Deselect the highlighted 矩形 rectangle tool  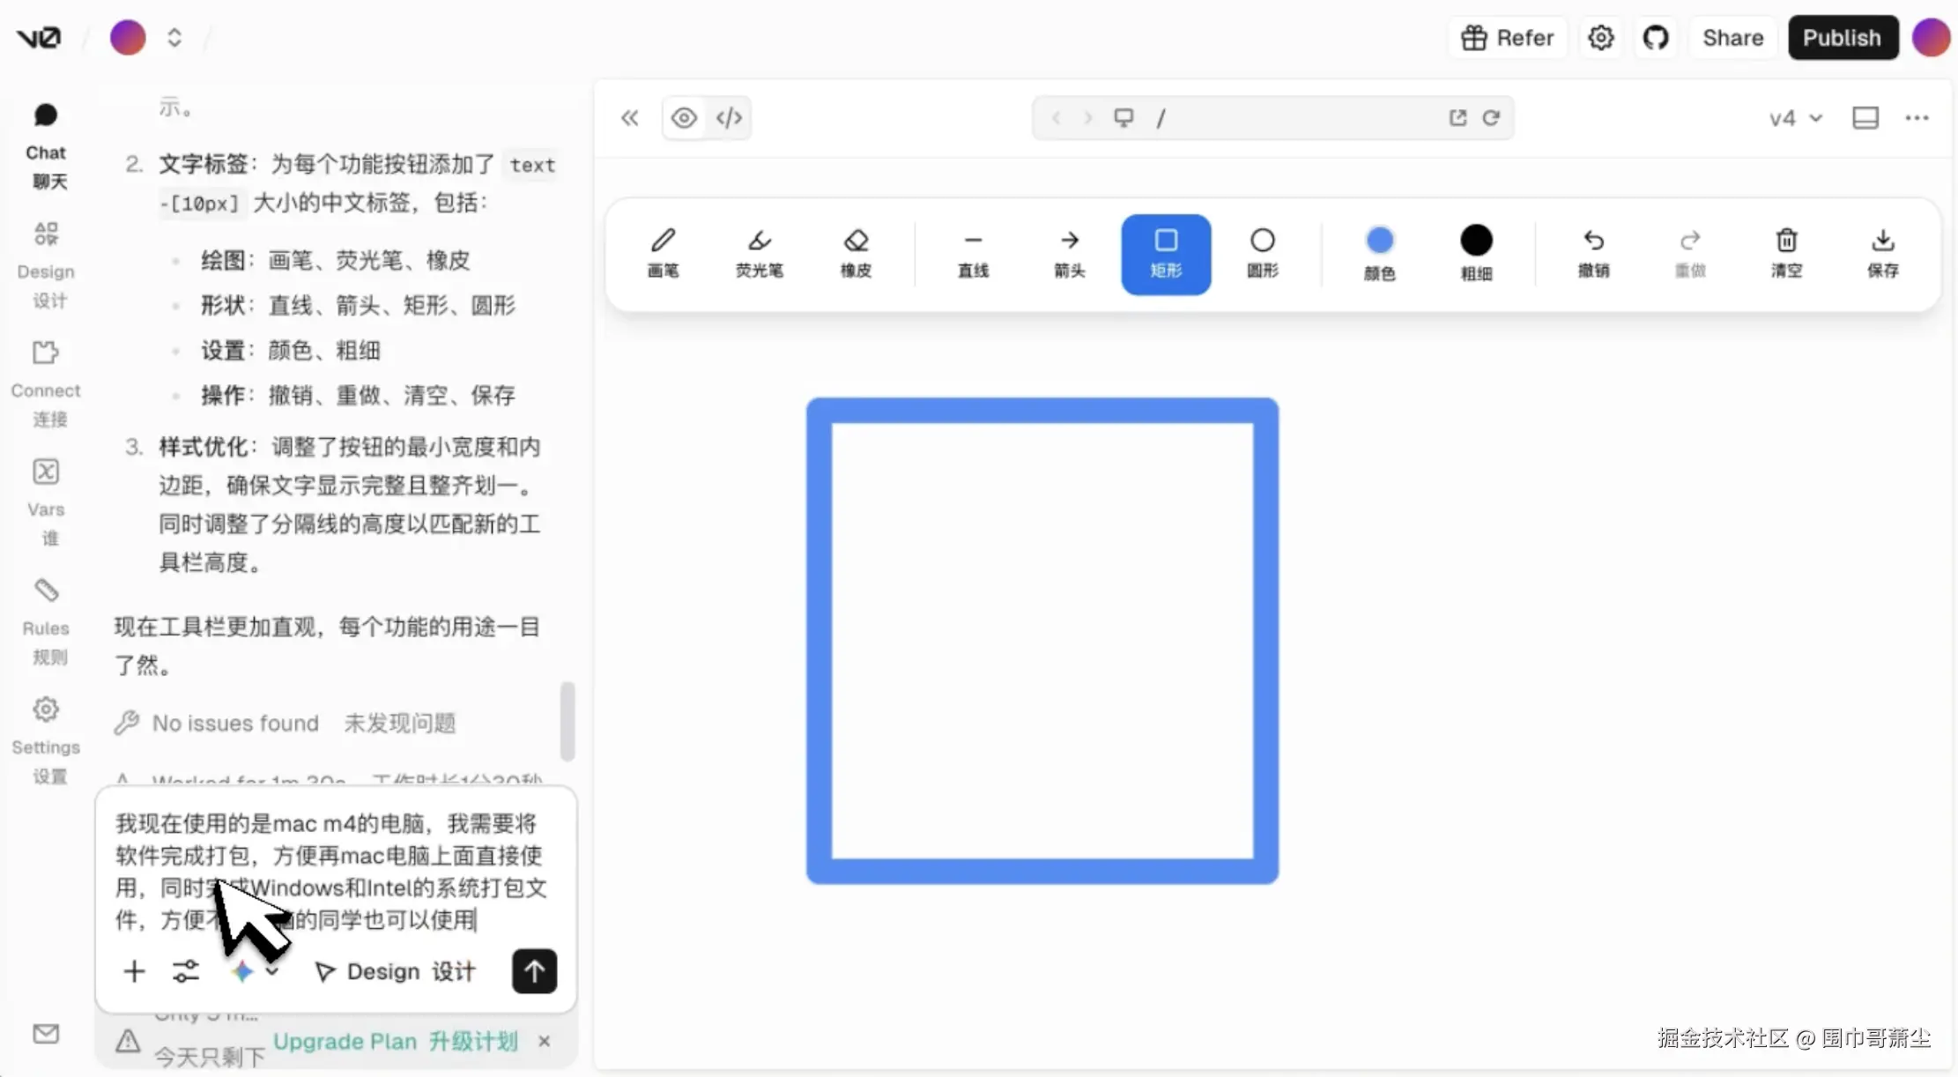click(1165, 253)
